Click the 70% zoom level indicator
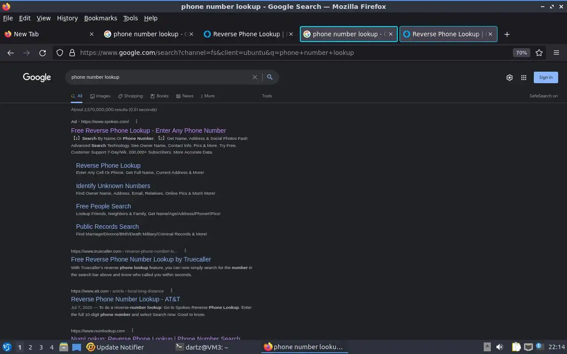Screen dimensions: 567x354 521,53
